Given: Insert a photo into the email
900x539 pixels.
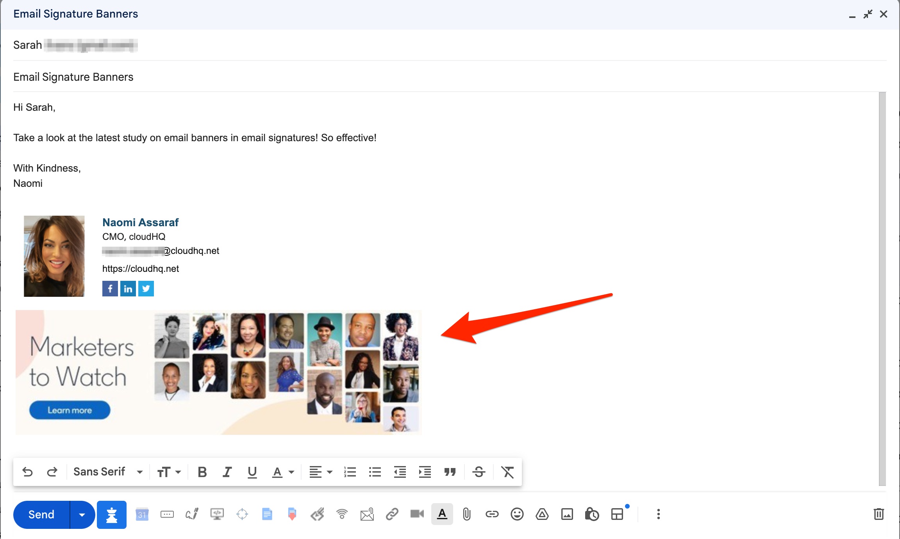Looking at the screenshot, I should [x=567, y=514].
